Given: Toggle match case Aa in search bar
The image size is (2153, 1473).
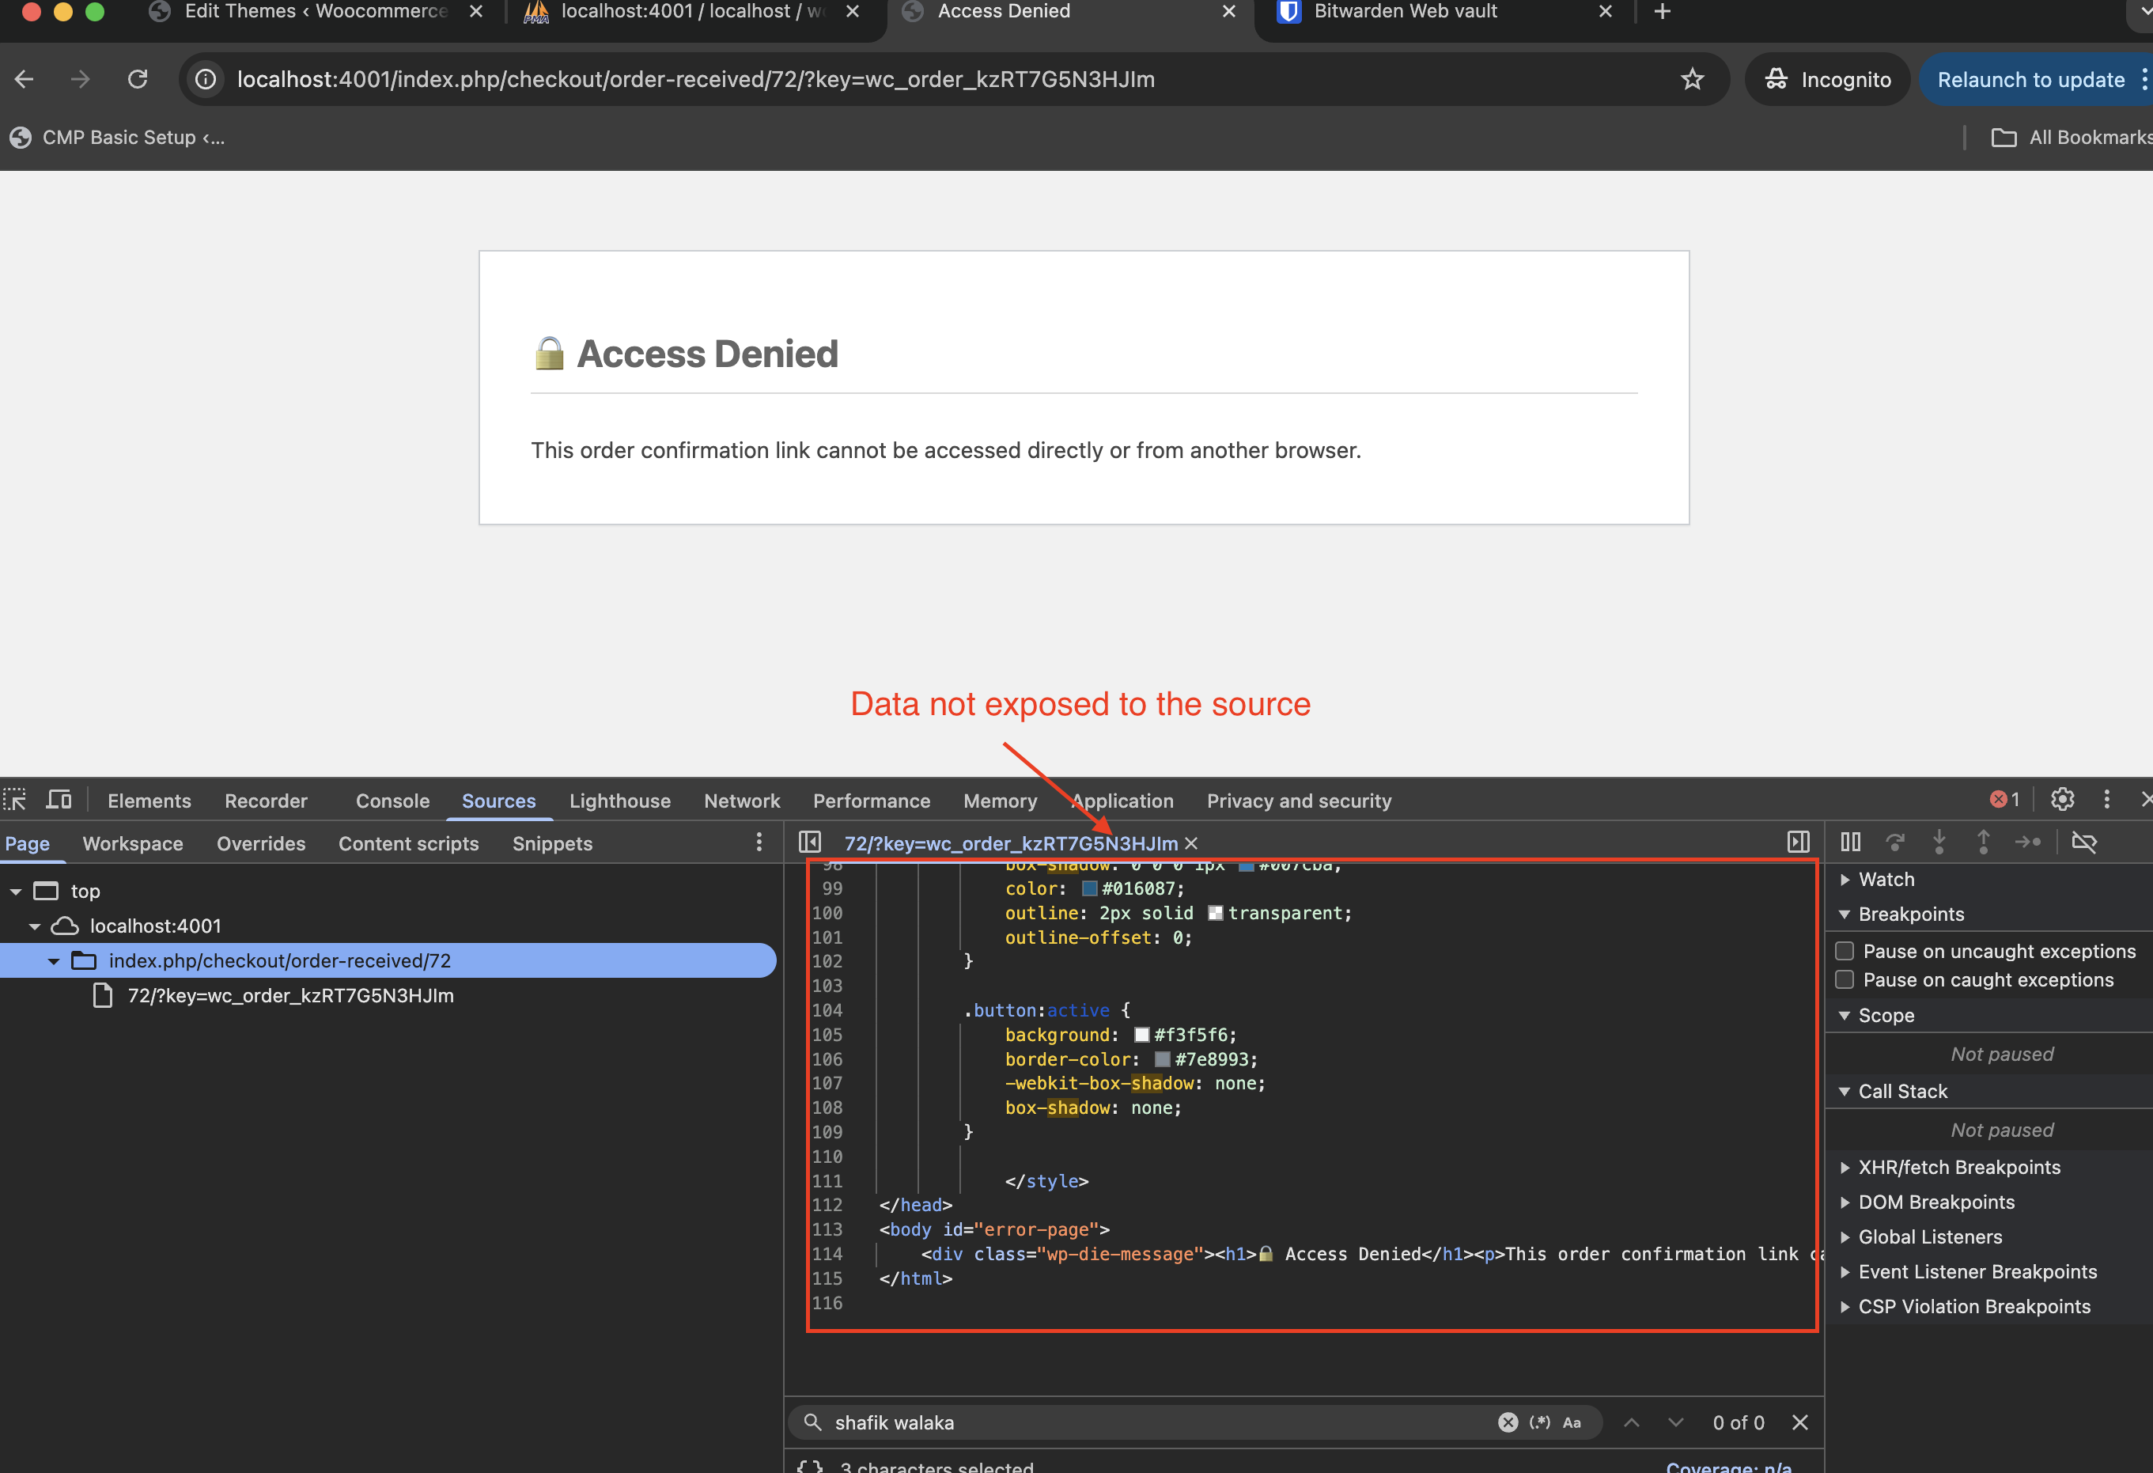Looking at the screenshot, I should [x=1572, y=1422].
